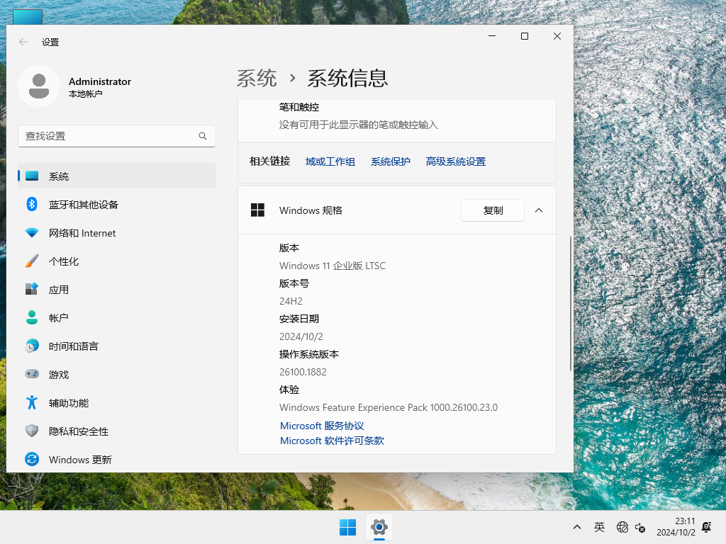This screenshot has width=726, height=544.
Task: Open Windows 更新 page
Action: tap(117, 459)
